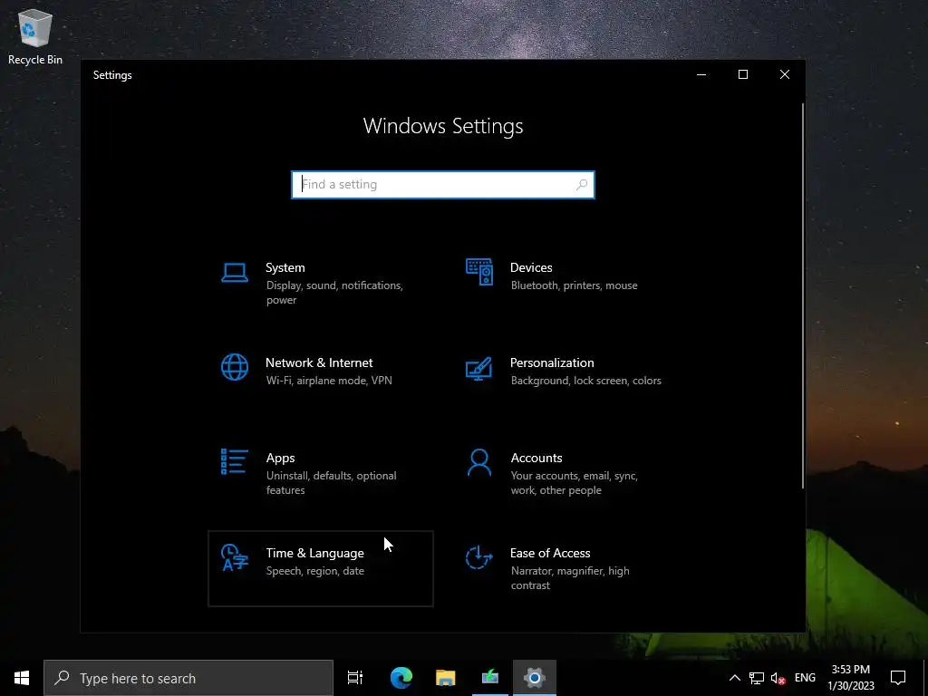Viewport: 928px width, 696px height.
Task: Launch Microsoft Edge from the taskbar
Action: pos(401,678)
